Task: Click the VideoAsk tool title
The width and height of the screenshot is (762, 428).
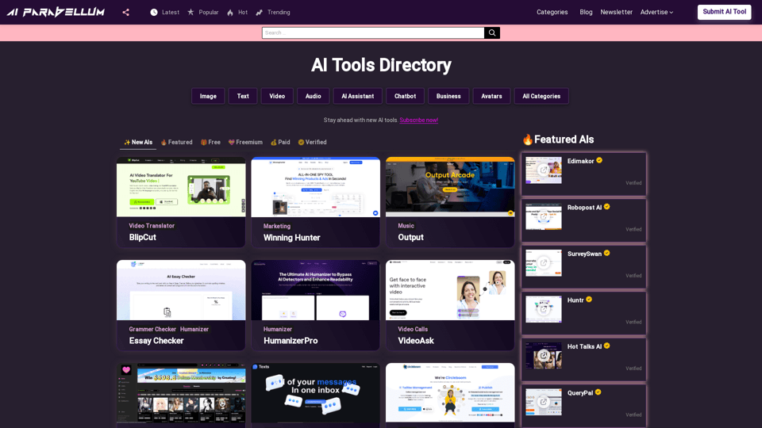Action: [x=416, y=341]
